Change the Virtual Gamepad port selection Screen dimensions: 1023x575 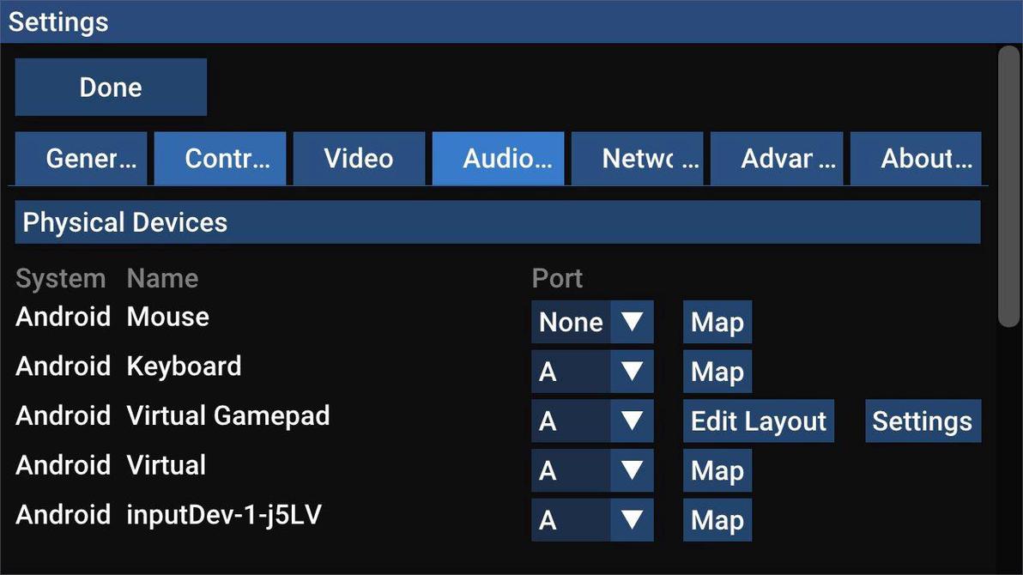click(591, 421)
